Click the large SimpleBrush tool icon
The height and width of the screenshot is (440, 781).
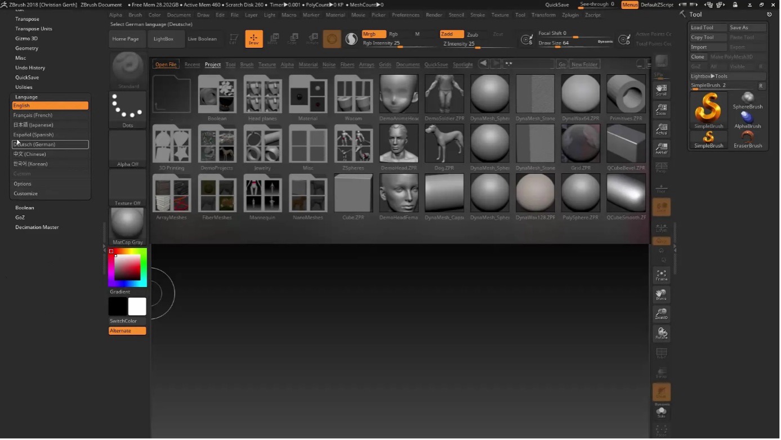[708, 110]
